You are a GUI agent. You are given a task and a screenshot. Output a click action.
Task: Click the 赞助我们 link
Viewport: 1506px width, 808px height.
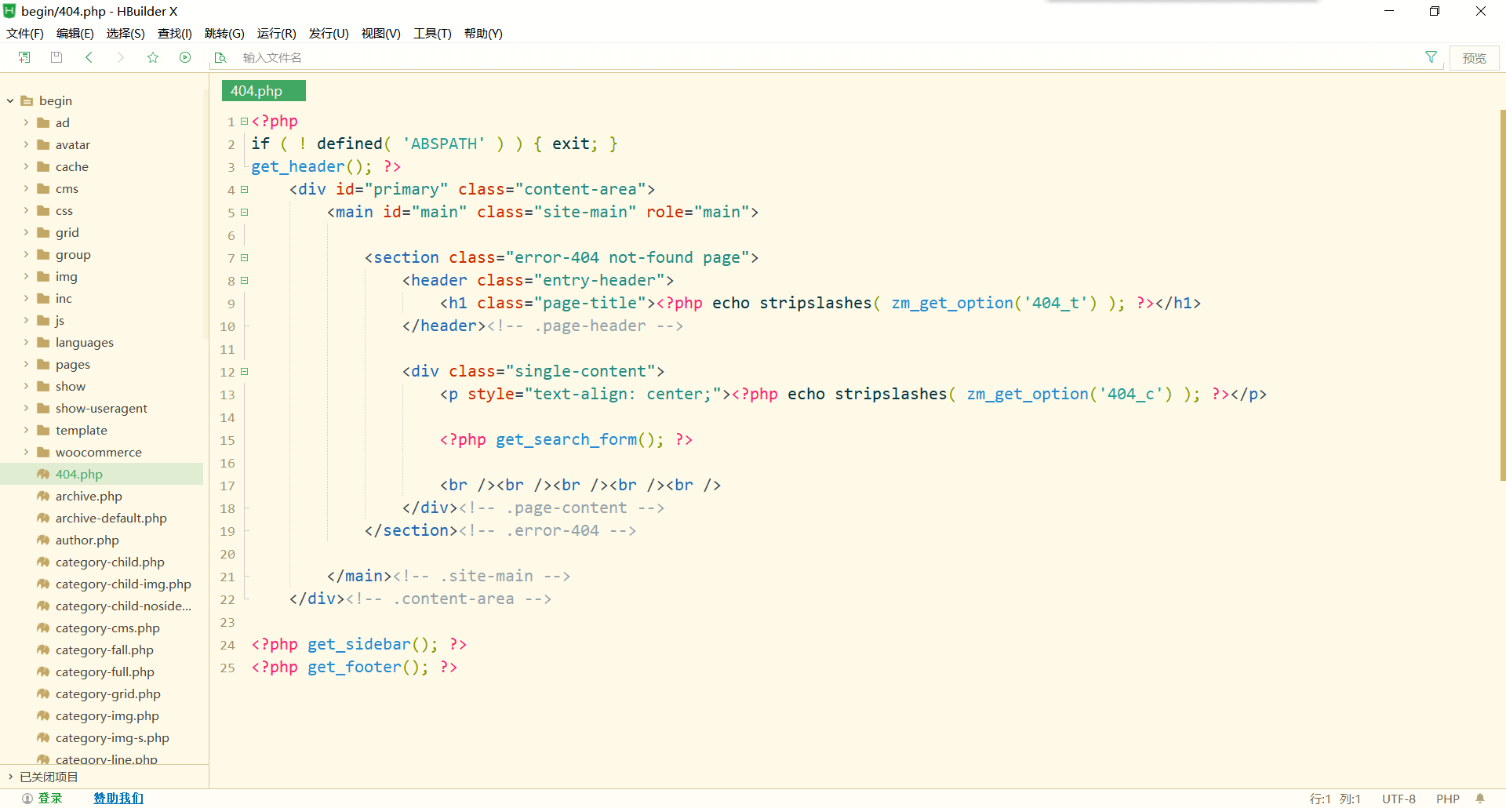[x=118, y=798]
